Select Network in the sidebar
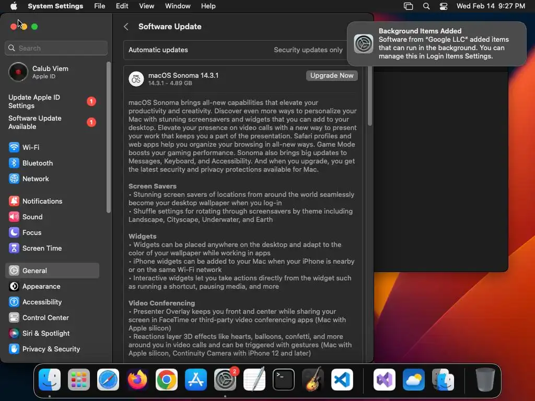 tap(52, 179)
